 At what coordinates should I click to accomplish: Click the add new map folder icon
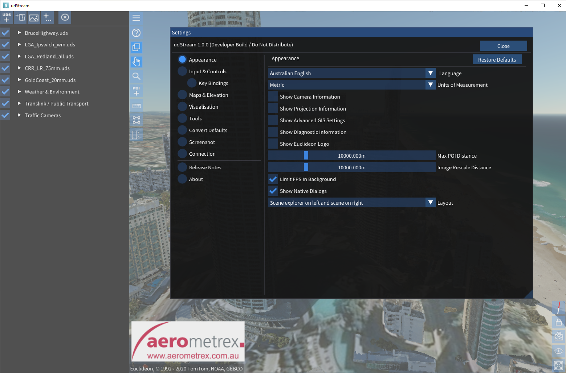pyautogui.click(x=20, y=17)
